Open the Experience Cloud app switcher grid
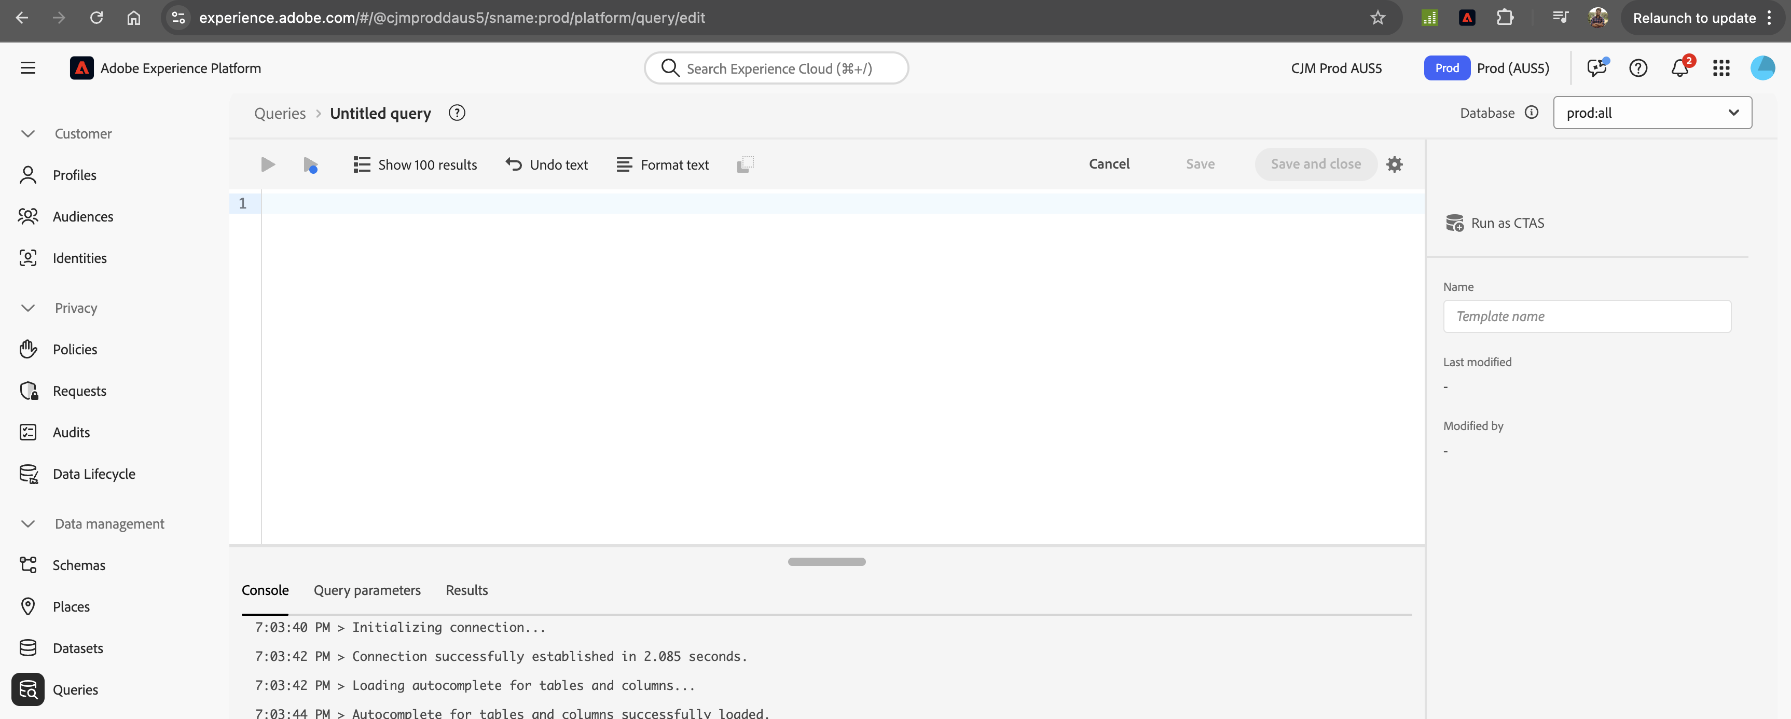This screenshot has height=719, width=1791. pyautogui.click(x=1721, y=68)
